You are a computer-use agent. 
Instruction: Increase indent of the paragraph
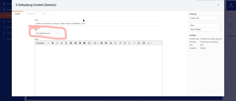106,43
